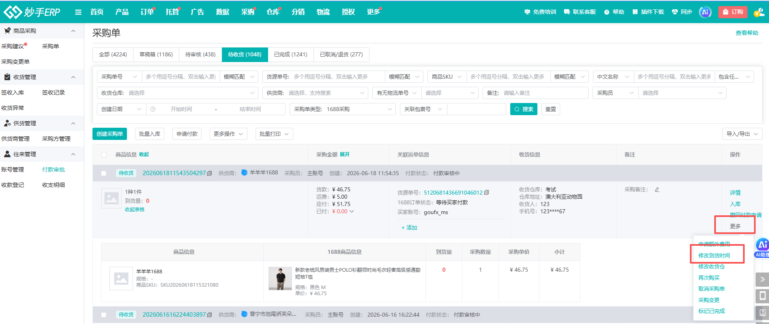
Task: Open the AI circle icon in header
Action: pos(705,12)
